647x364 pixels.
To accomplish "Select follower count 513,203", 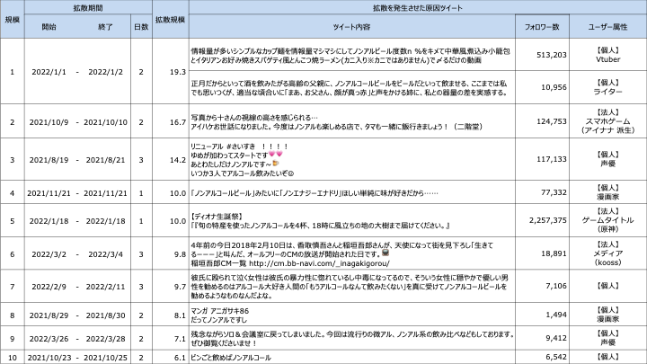I will coord(551,55).
